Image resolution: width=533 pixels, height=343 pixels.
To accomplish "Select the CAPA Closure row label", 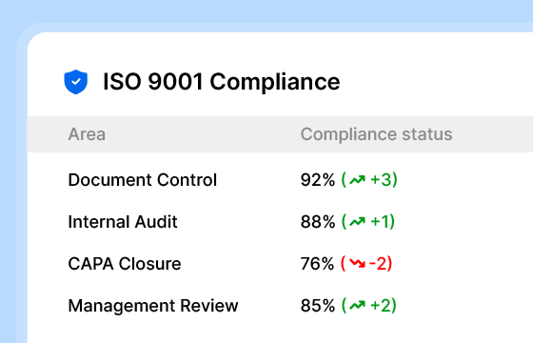I will (x=125, y=264).
